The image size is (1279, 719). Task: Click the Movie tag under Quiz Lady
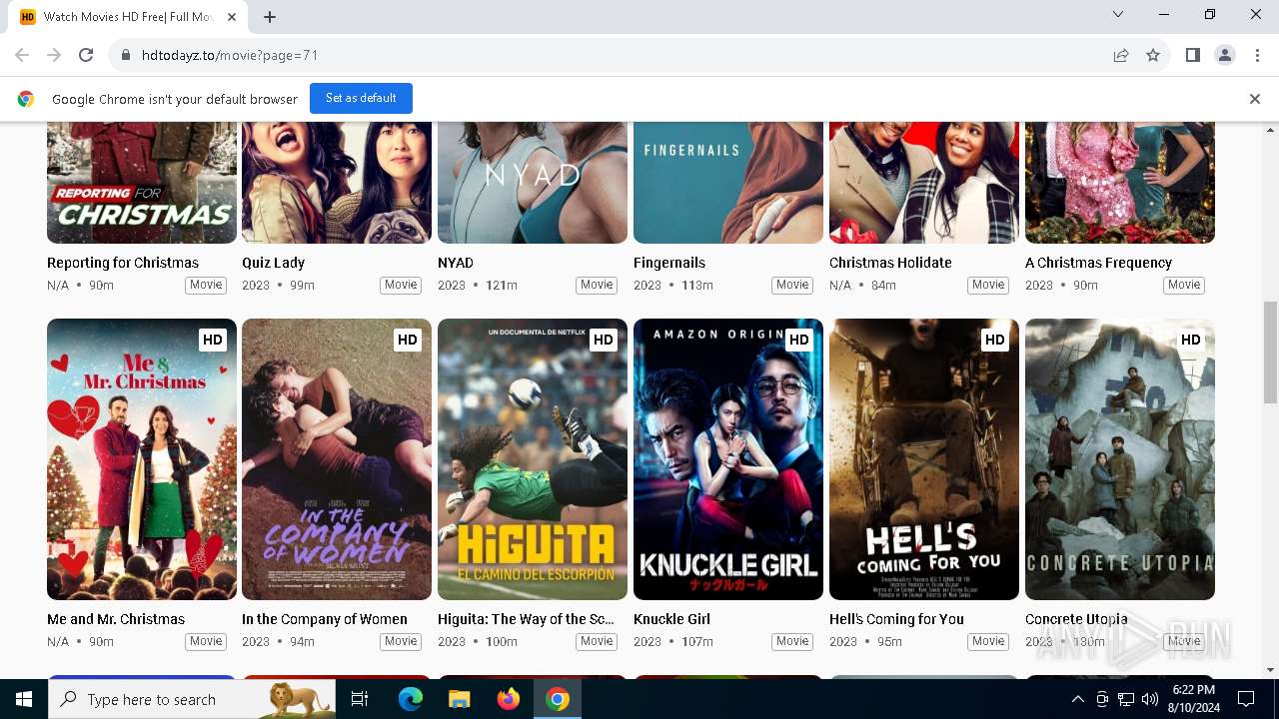(x=401, y=286)
